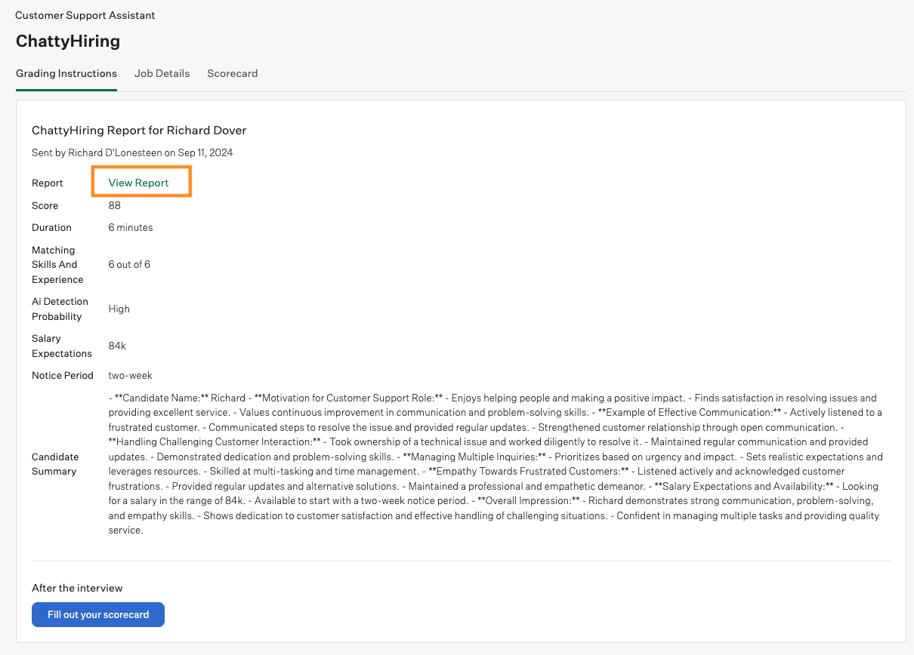Click the AI detection value 'High'
The width and height of the screenshot is (914, 655).
pyautogui.click(x=119, y=309)
